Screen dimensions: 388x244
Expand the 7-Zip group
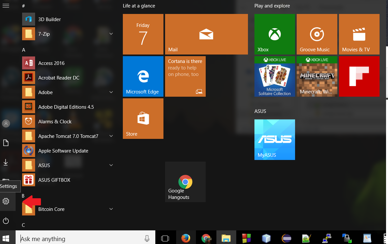coord(111,34)
